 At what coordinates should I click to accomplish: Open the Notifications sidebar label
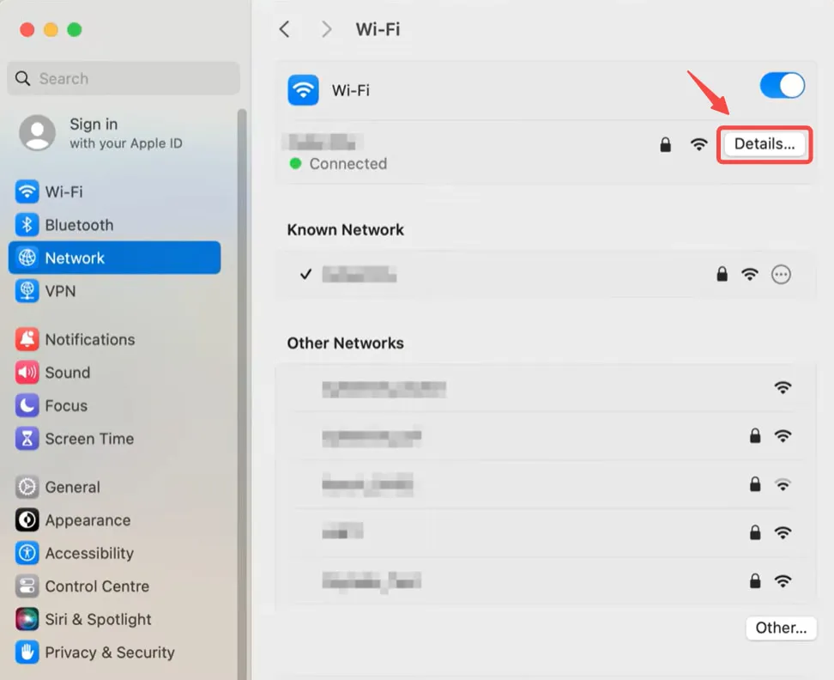click(x=90, y=339)
